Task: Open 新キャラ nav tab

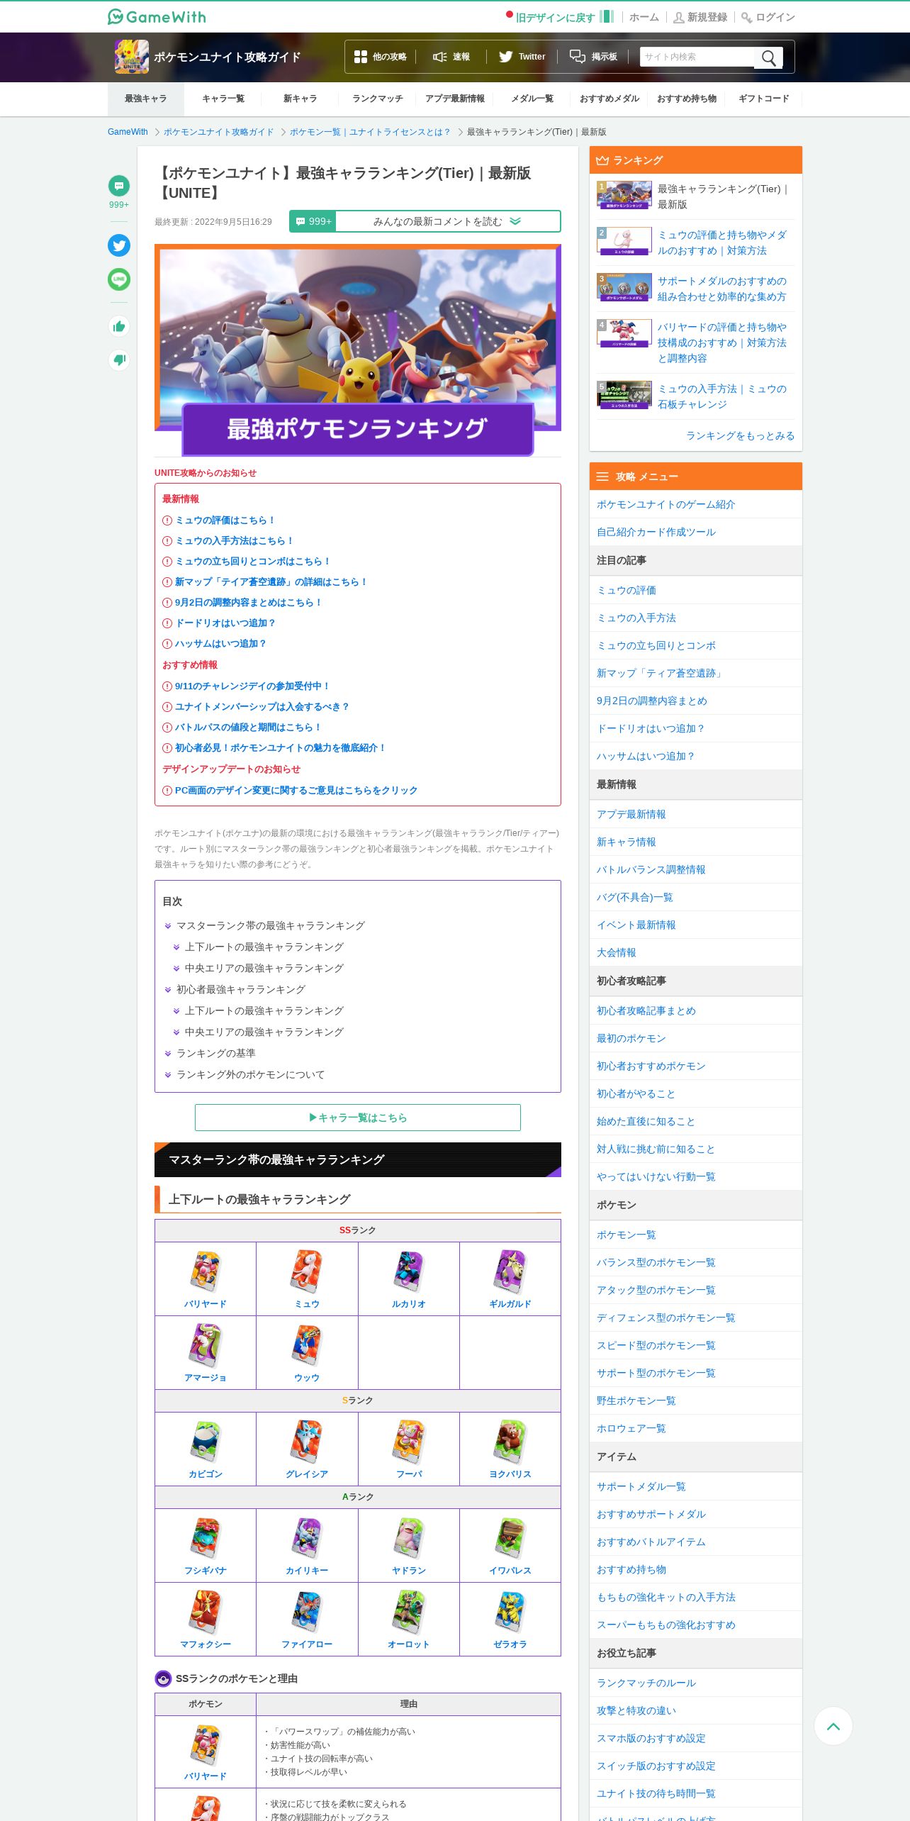Action: pos(300,99)
